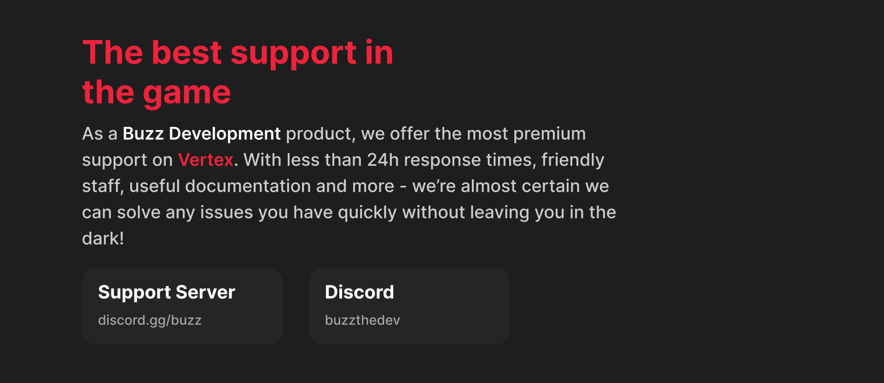The image size is (884, 383).
Task: Select the "Support Server" card title
Action: coord(167,292)
